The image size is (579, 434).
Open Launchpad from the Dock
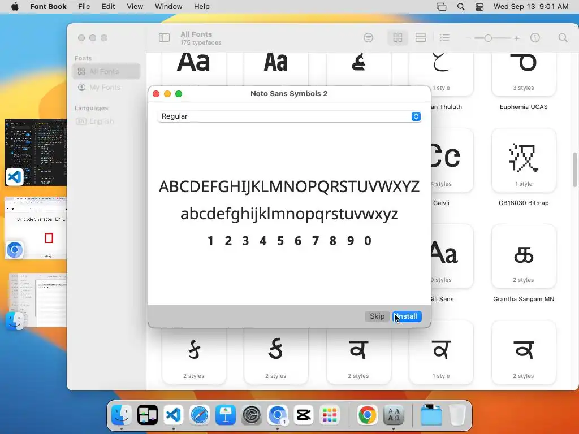click(x=330, y=415)
